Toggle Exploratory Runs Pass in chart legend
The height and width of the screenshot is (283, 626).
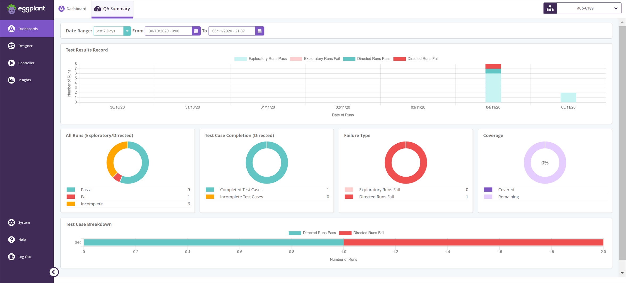point(268,59)
